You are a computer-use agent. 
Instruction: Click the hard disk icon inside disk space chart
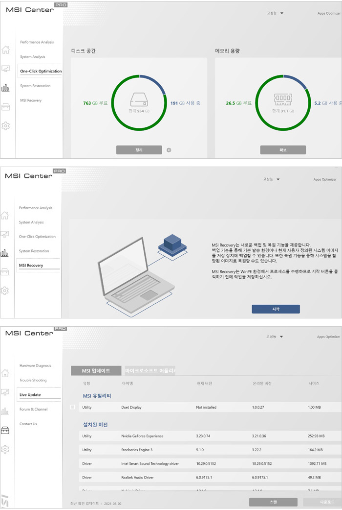tap(139, 99)
